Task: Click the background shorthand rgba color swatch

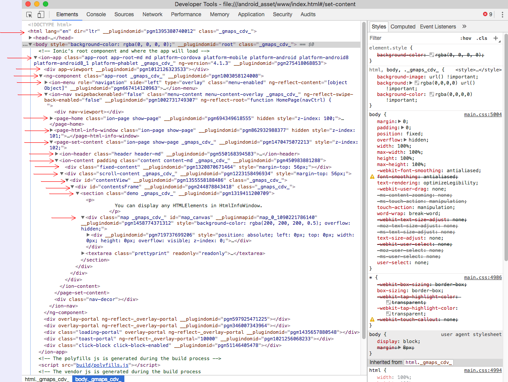Action: (417, 83)
